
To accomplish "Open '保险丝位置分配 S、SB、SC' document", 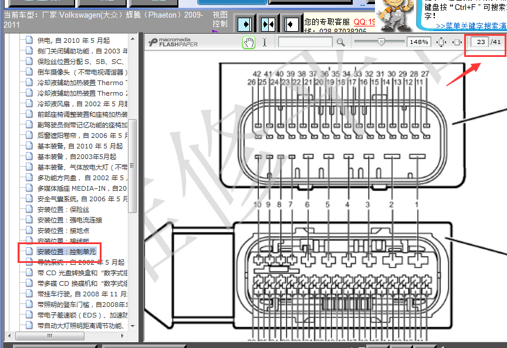I will point(81,62).
